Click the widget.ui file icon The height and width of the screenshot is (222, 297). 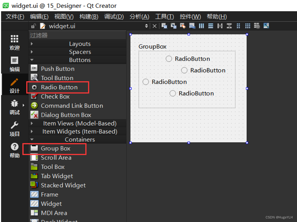tap(43, 26)
